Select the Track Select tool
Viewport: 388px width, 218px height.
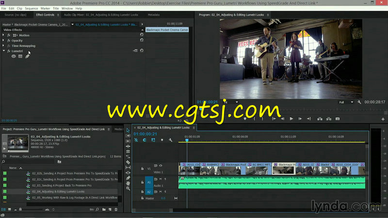(x=128, y=136)
